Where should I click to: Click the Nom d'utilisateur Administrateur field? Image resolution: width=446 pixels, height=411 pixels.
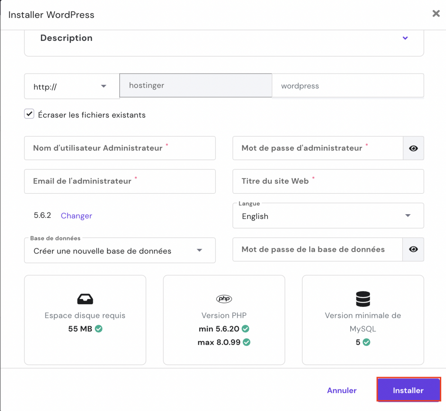coord(120,148)
